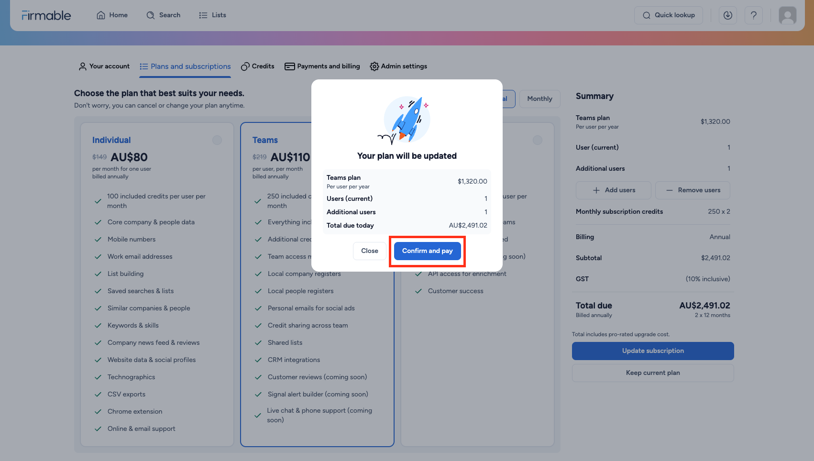
Task: Open the Credits tab
Action: 257,66
